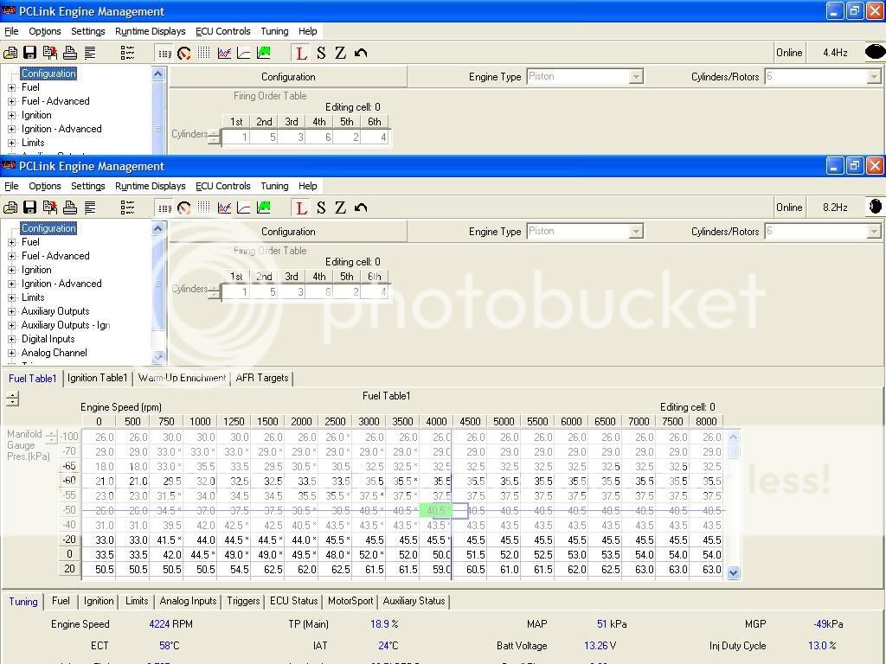
Task: Expand Auxiliary Outputs - Ign tree node
Action: click(11, 325)
